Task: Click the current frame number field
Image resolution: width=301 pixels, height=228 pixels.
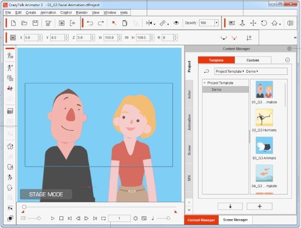Action: 119,218
